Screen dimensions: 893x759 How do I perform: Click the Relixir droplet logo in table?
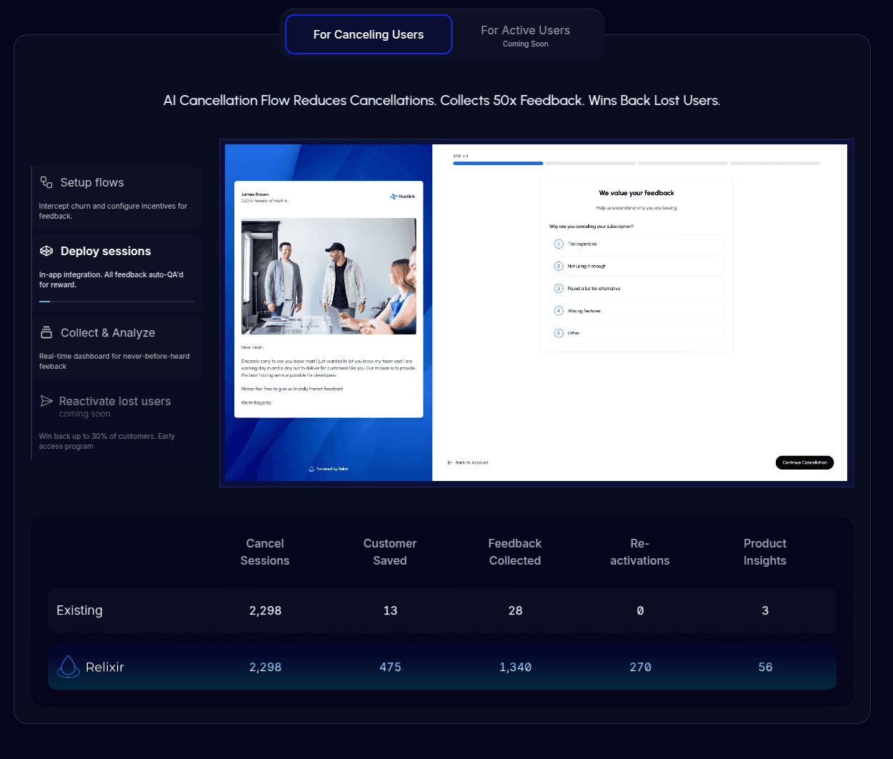[x=68, y=667]
